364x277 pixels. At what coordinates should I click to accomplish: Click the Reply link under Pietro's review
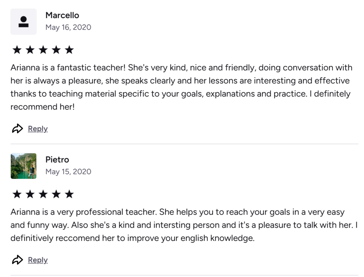[38, 260]
